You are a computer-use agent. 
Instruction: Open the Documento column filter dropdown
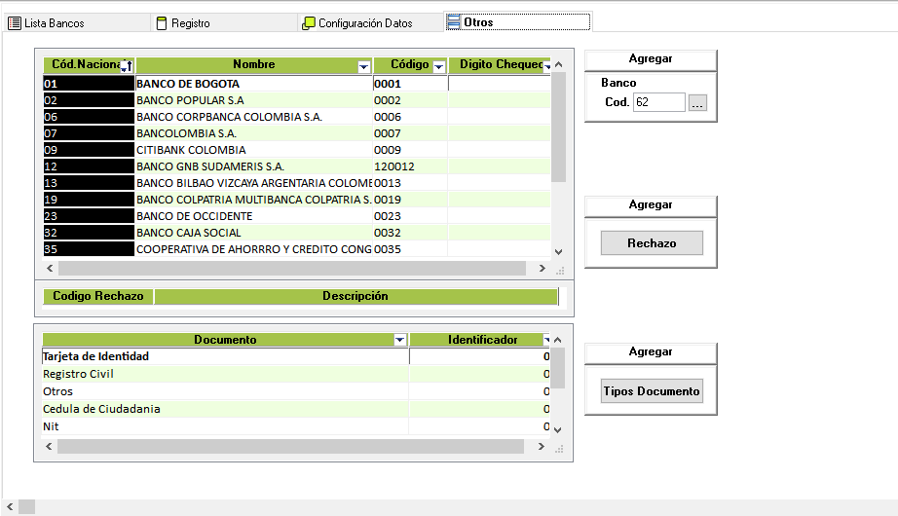(399, 341)
